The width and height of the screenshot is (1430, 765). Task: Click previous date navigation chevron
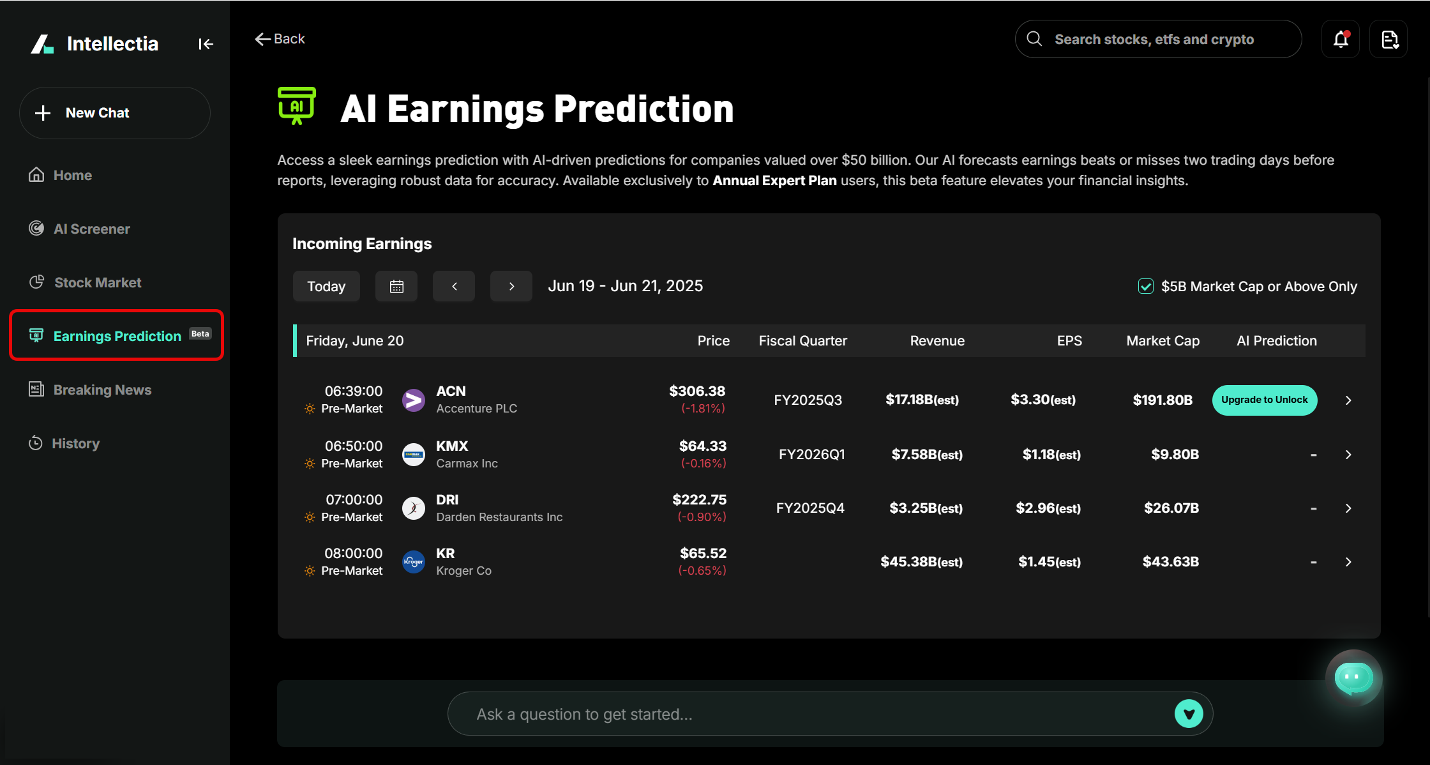(453, 286)
